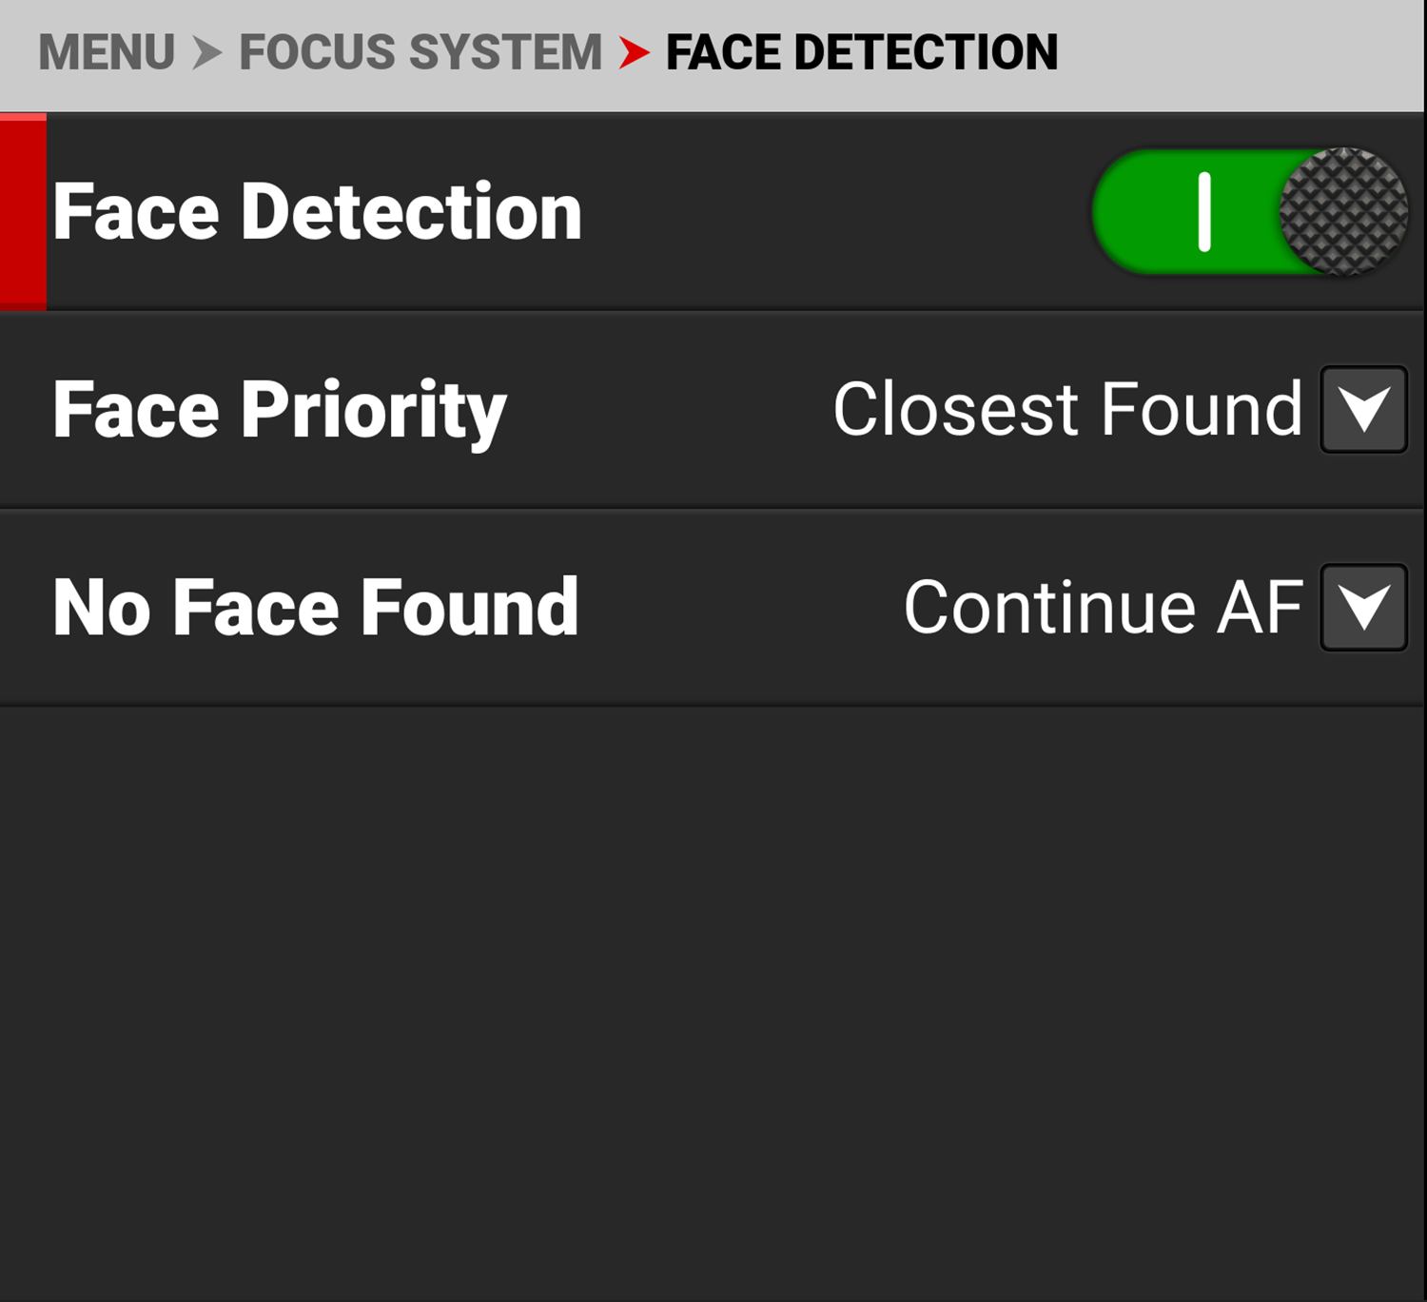Select the Face Priority row label

pyautogui.click(x=280, y=410)
